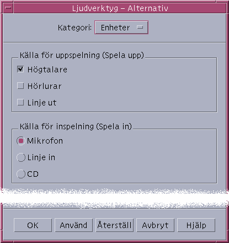Click the Källa för inspelning group title
The width and height of the screenshot is (229, 243).
(76, 126)
